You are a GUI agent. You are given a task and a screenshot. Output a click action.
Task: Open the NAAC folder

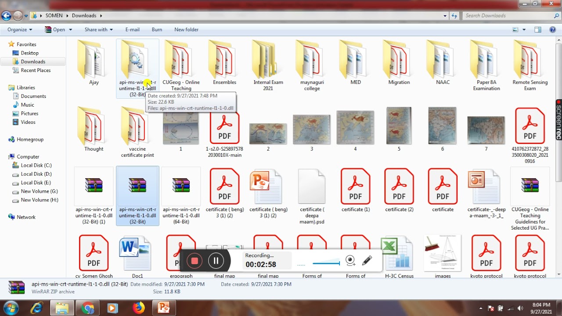coord(443,62)
